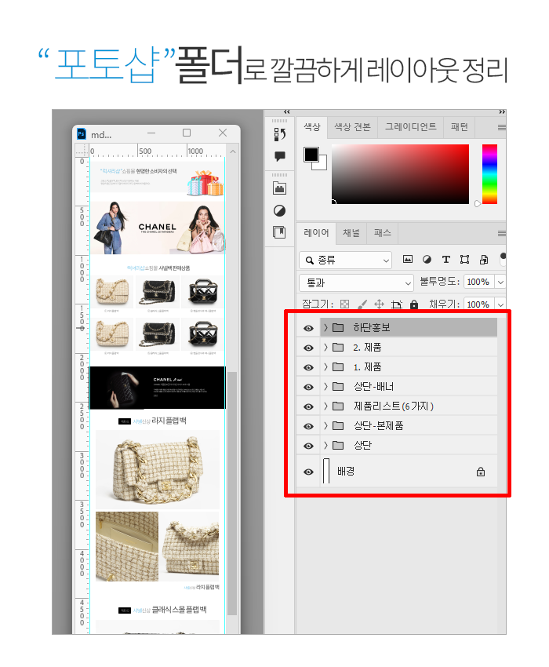Select the 배경 layer name

346,471
